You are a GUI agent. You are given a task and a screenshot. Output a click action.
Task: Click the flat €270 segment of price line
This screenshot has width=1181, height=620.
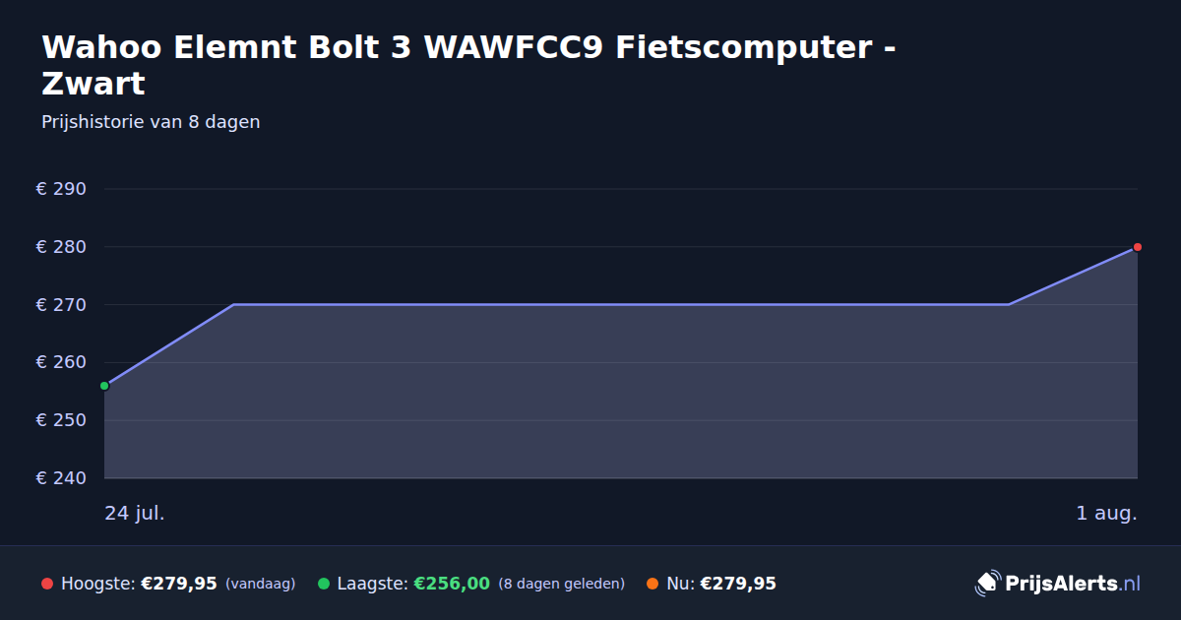click(x=620, y=304)
